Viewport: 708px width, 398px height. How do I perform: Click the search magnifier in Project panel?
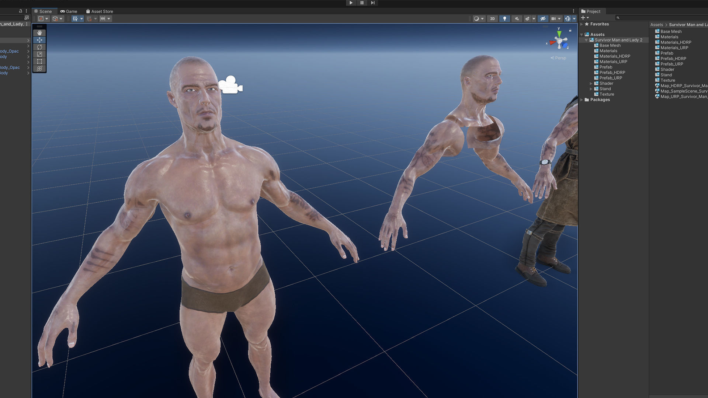click(x=618, y=18)
